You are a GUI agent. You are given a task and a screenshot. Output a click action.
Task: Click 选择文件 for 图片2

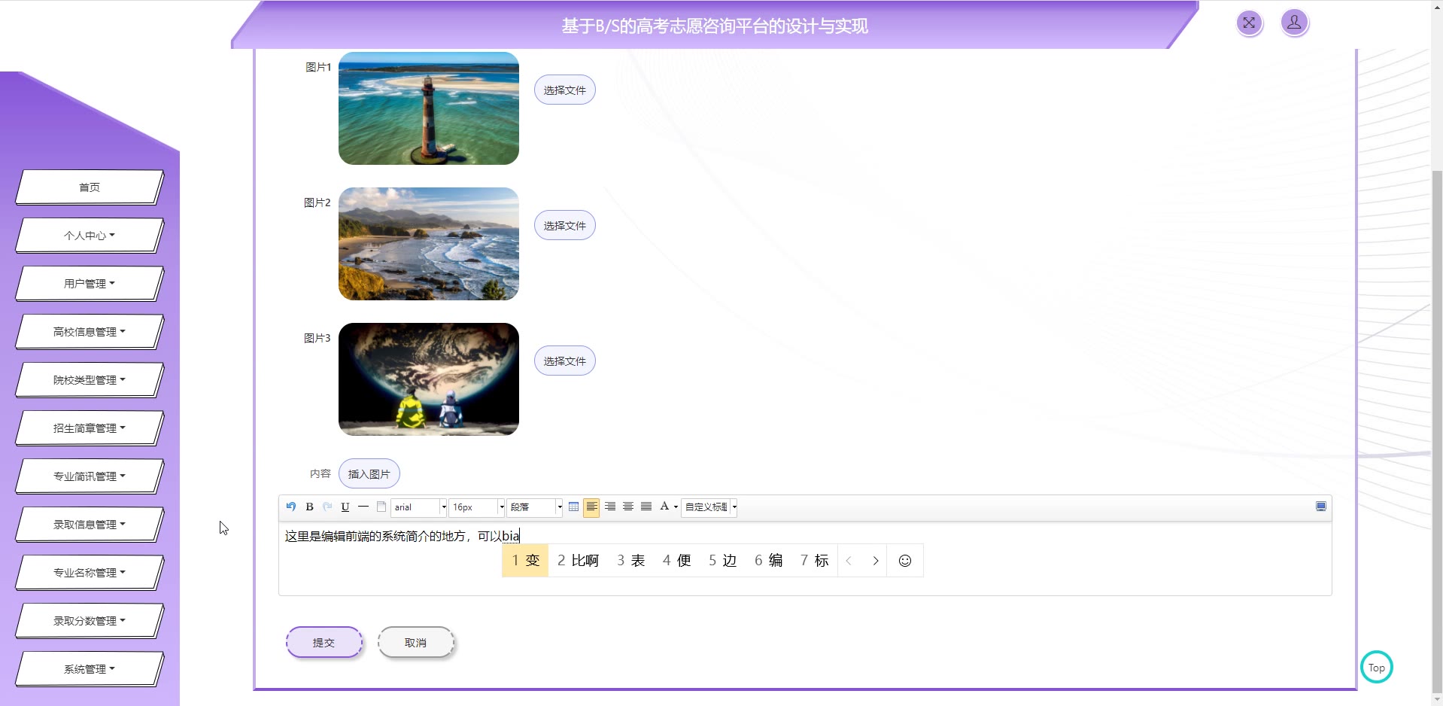pyautogui.click(x=565, y=226)
